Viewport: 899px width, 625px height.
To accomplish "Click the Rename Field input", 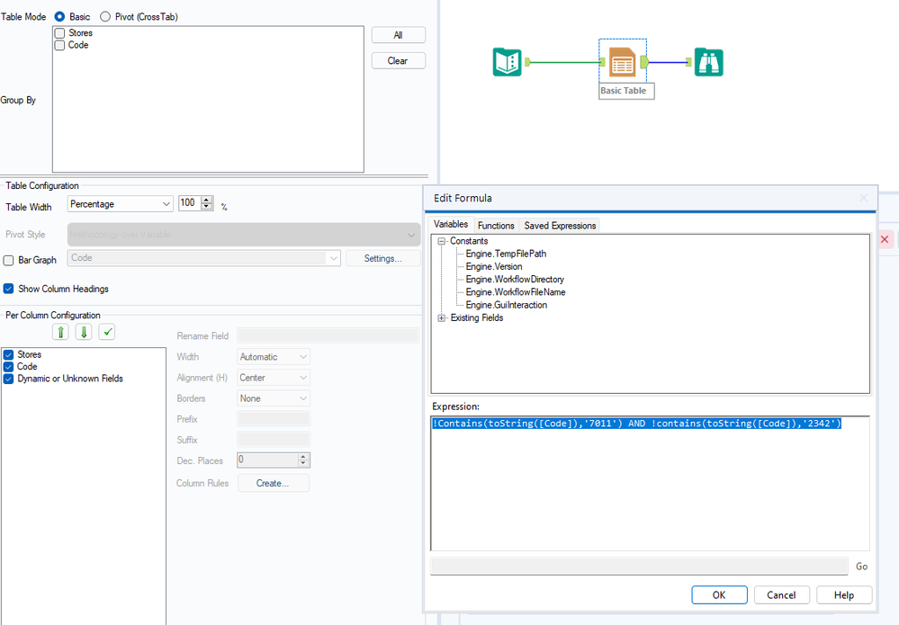I will click(x=328, y=335).
